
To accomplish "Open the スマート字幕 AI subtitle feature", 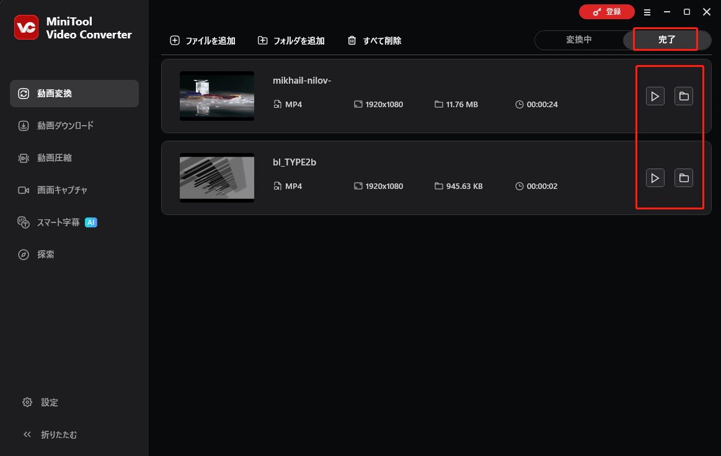I will click(60, 222).
